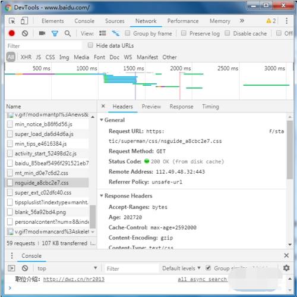Click the headers pane vertical scrollbar
Image resolution: width=297 pixels, height=297 pixels.
point(290,150)
